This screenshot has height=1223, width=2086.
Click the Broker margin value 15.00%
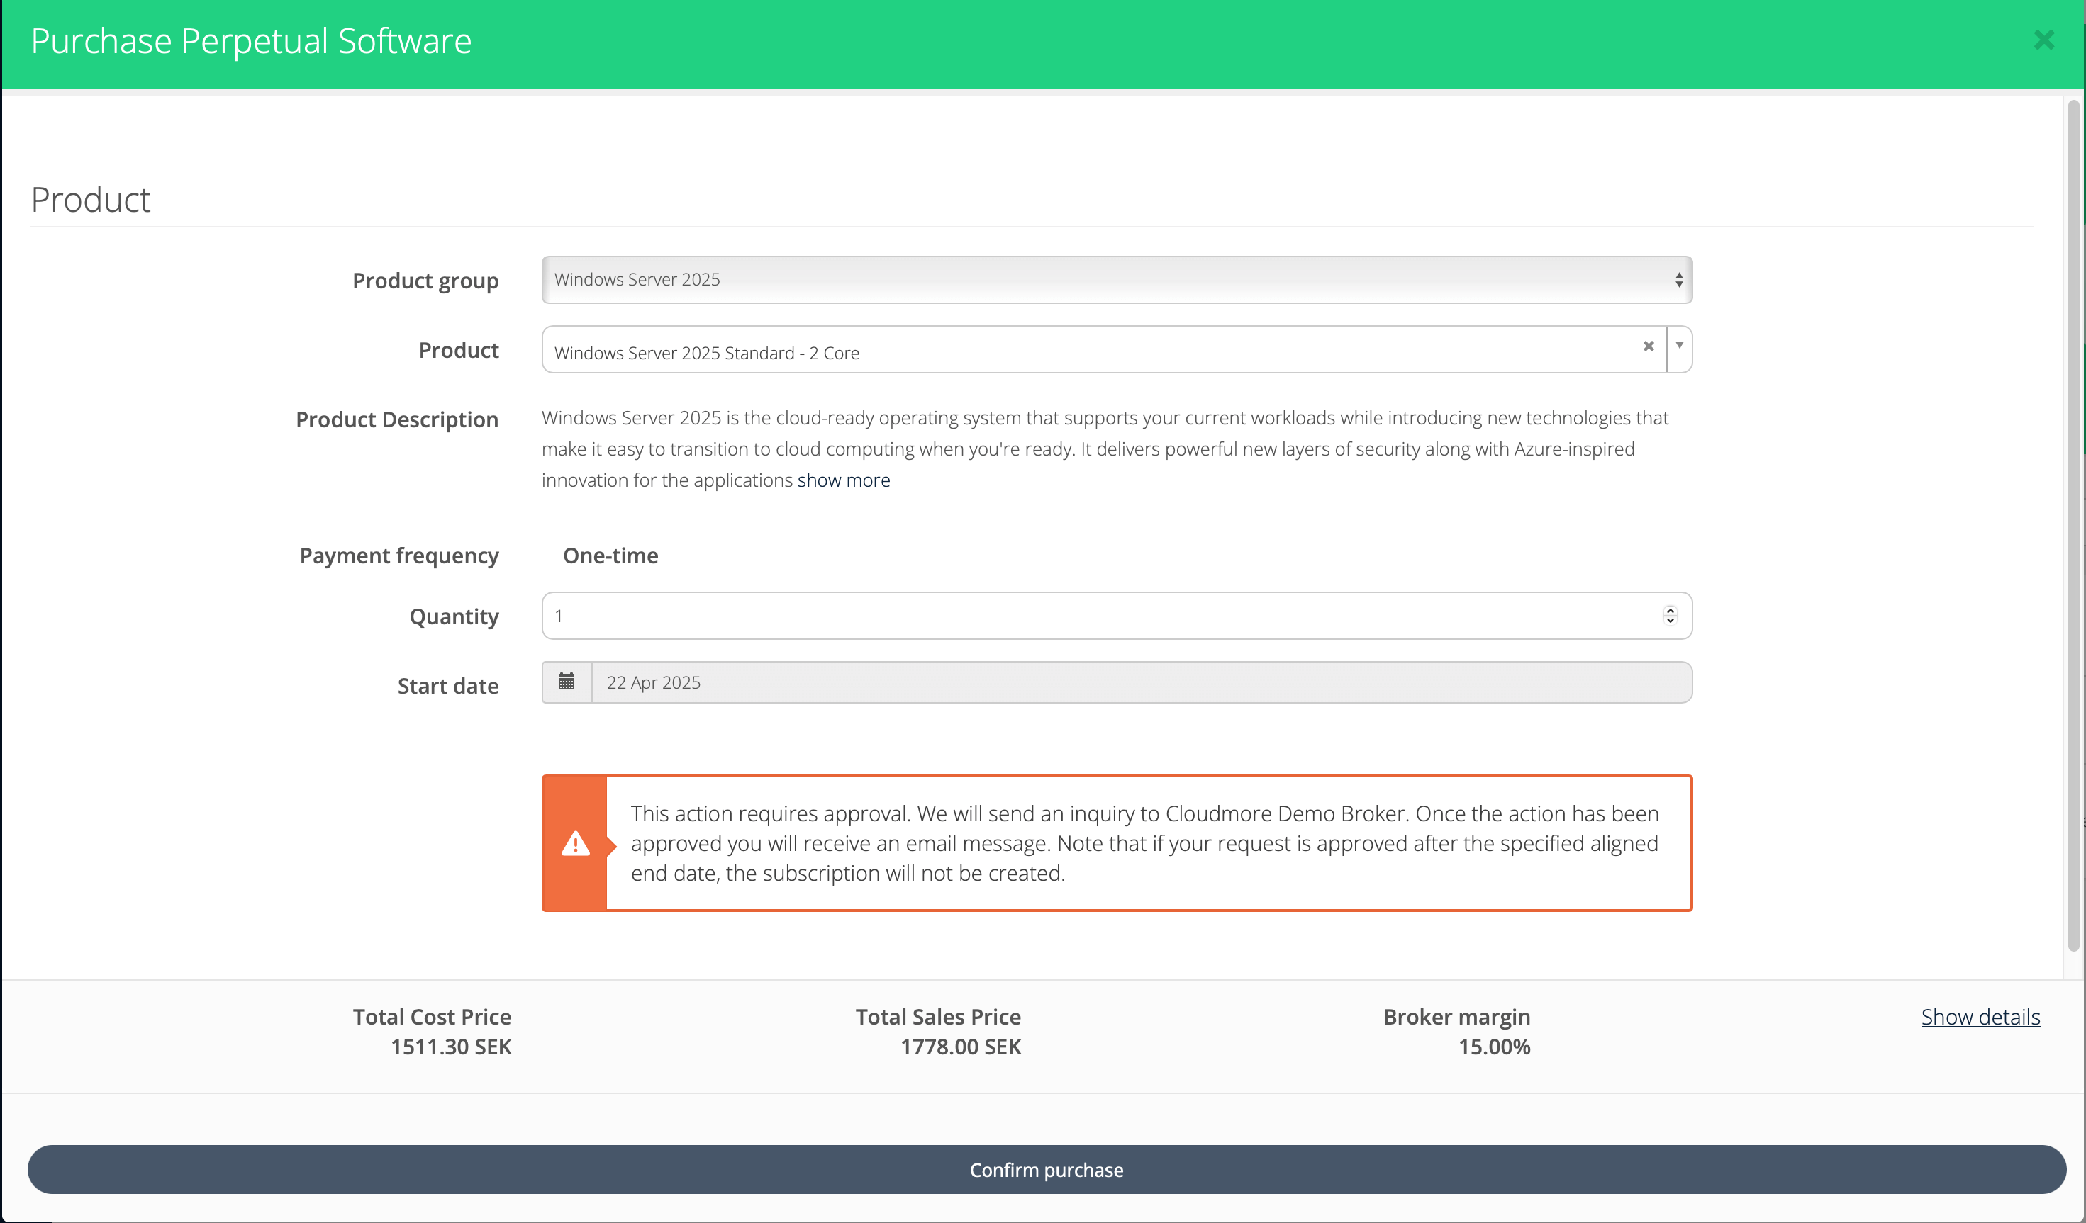(1494, 1047)
